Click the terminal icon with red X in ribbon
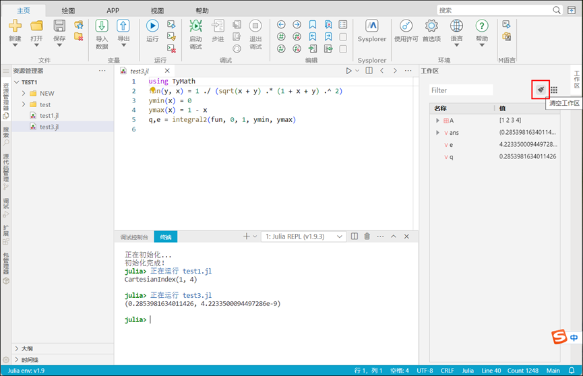 pos(171,49)
